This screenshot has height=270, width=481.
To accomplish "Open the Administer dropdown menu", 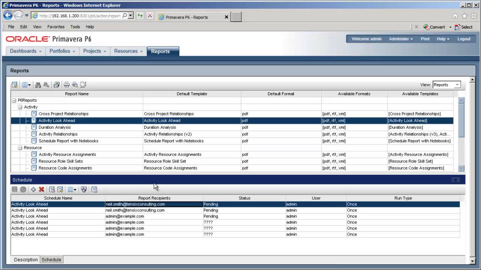I will (x=401, y=39).
